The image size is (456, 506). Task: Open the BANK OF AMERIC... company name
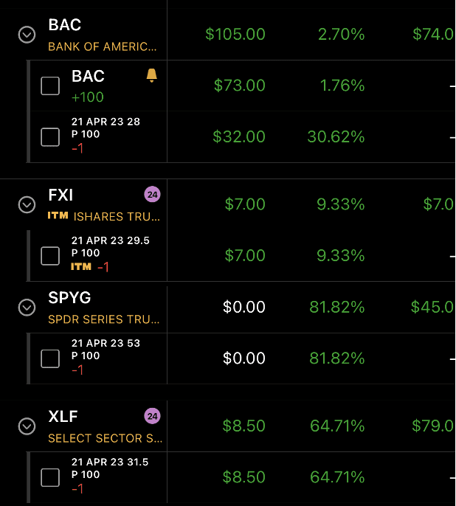point(103,46)
